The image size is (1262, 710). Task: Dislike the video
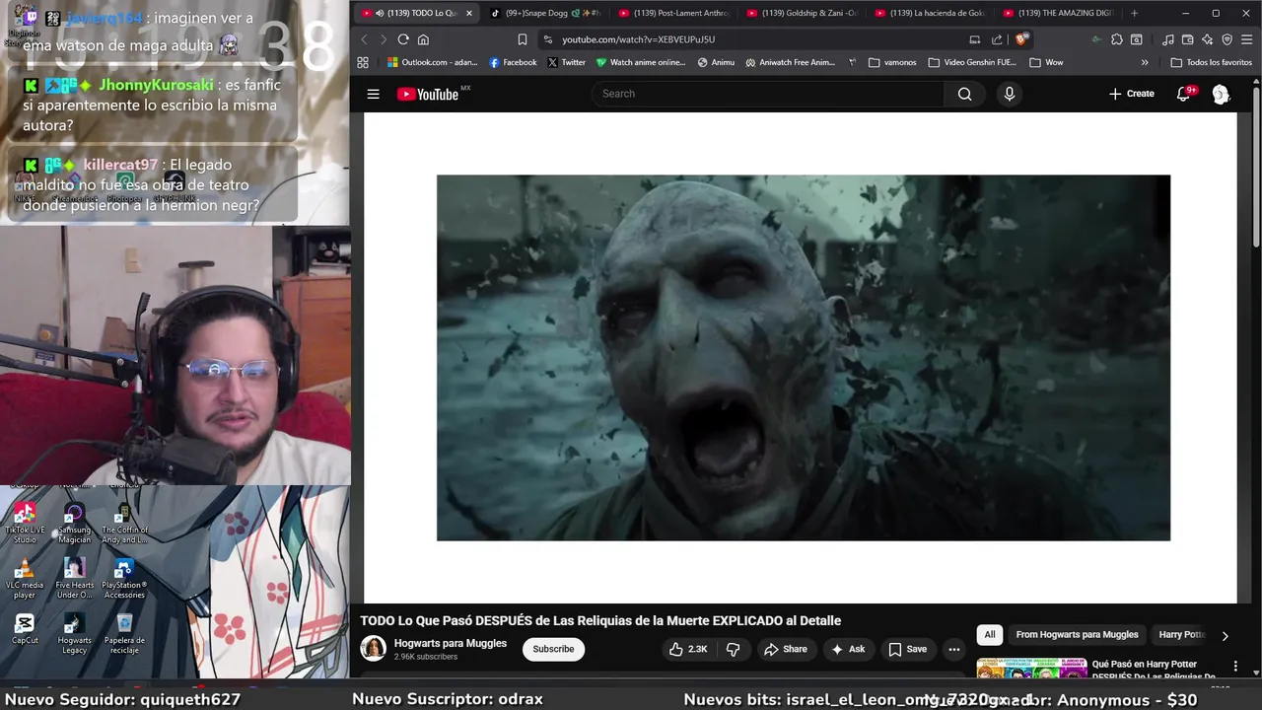click(733, 649)
